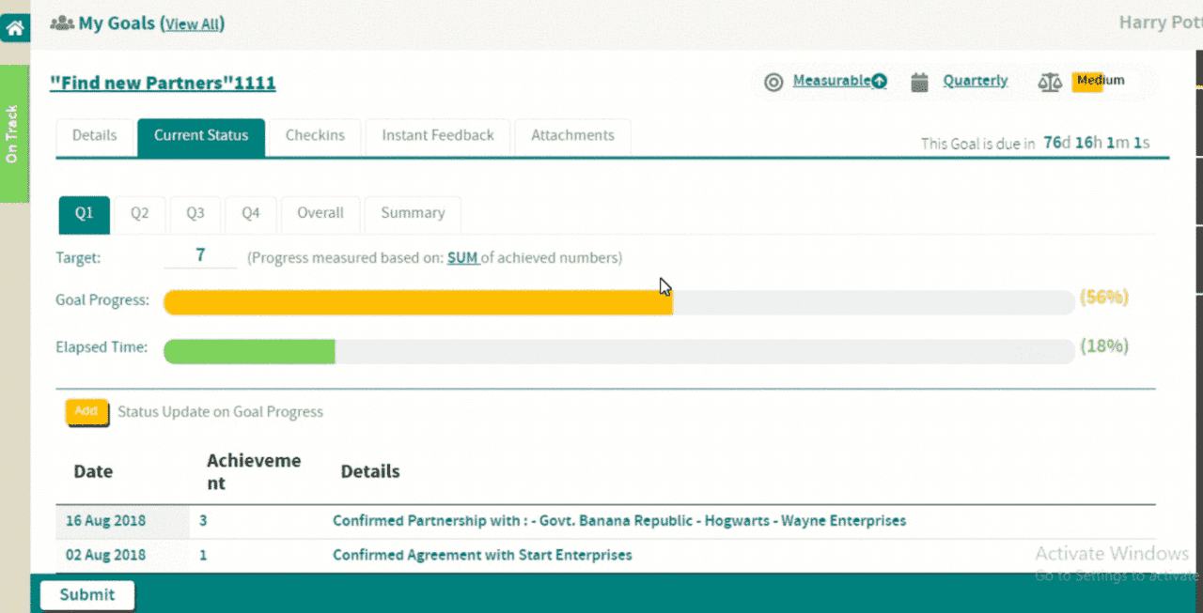Select the yellow Medium priority badge
The image size is (1203, 613).
pyautogui.click(x=1088, y=82)
